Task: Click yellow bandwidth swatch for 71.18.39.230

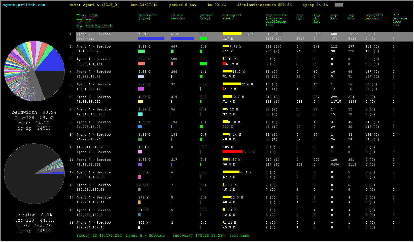Action: 141,102
